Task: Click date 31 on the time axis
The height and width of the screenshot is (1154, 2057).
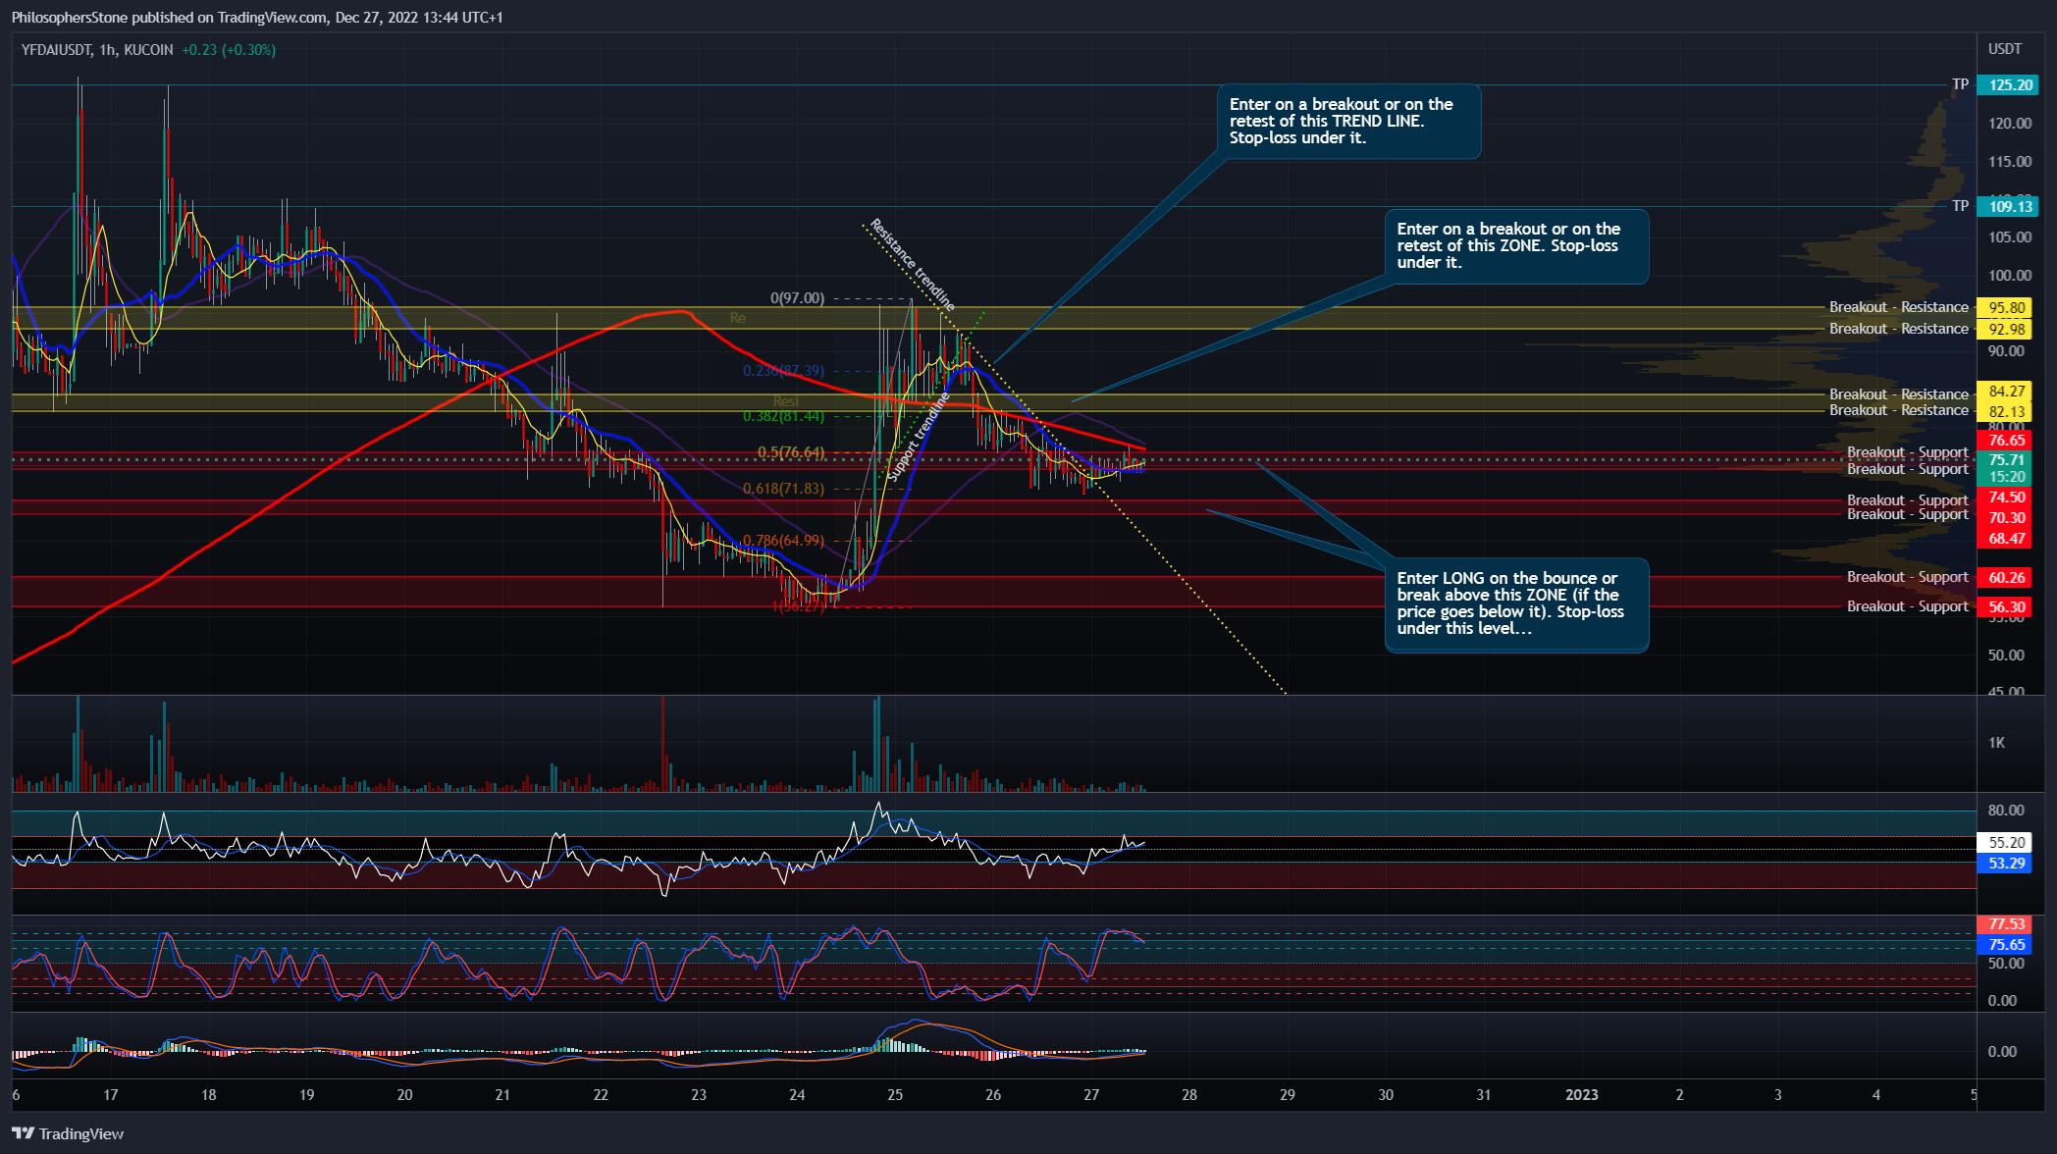Action: coord(1484,1095)
